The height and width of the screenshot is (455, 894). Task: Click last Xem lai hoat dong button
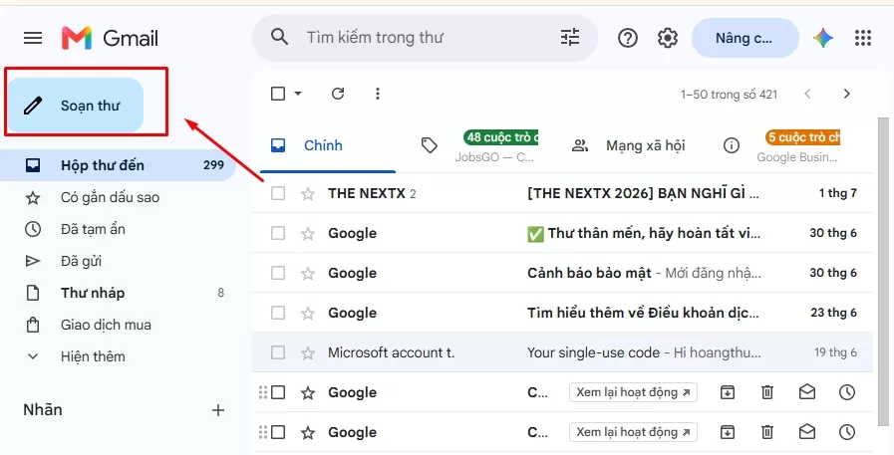pyautogui.click(x=633, y=432)
